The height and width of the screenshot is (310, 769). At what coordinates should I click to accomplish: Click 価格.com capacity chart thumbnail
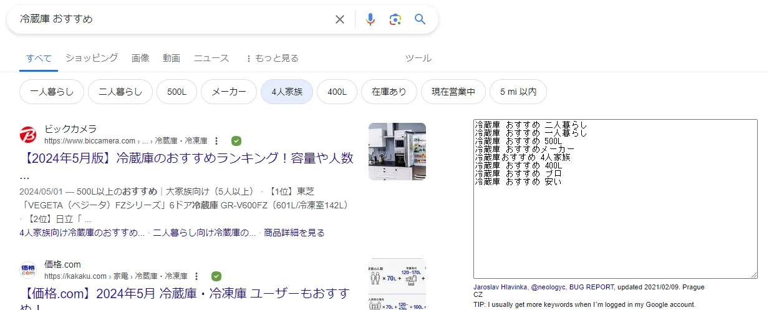click(x=397, y=284)
